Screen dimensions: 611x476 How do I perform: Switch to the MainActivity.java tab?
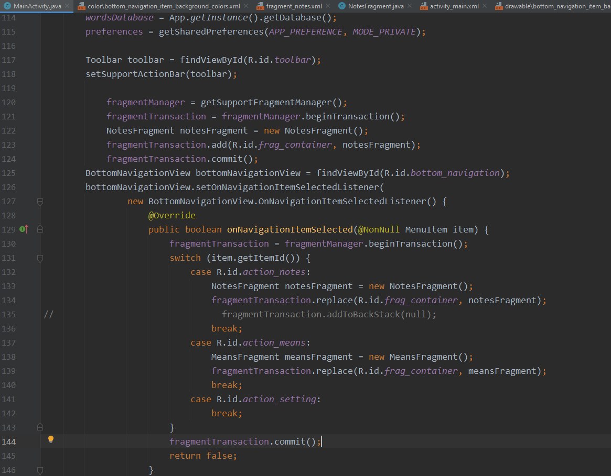pyautogui.click(x=37, y=6)
